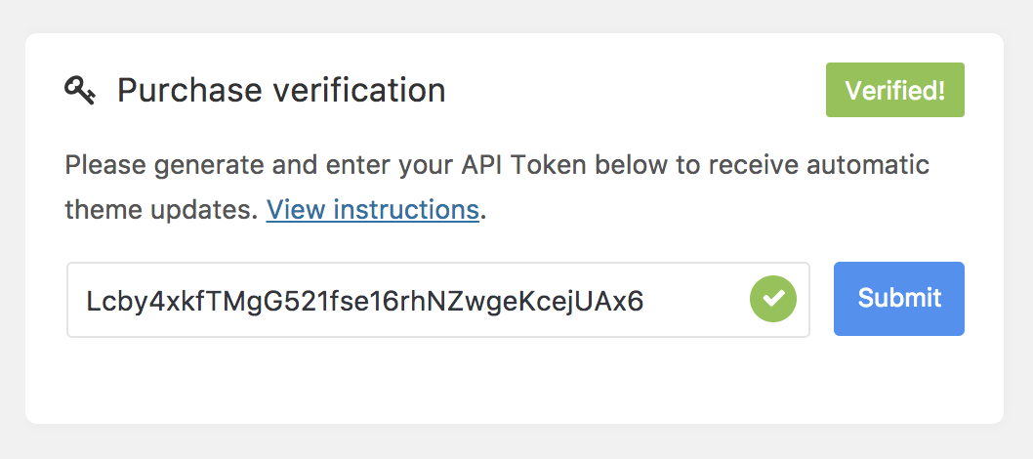Open the View instructions link
This screenshot has height=459, width=1033.
[x=372, y=210]
